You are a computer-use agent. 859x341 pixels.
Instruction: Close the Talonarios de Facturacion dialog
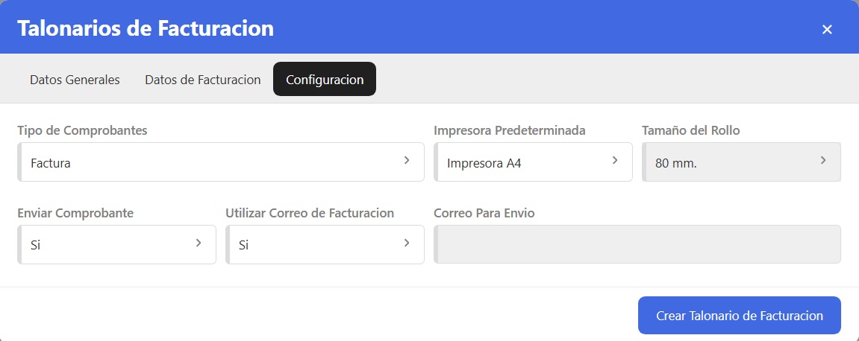(827, 30)
